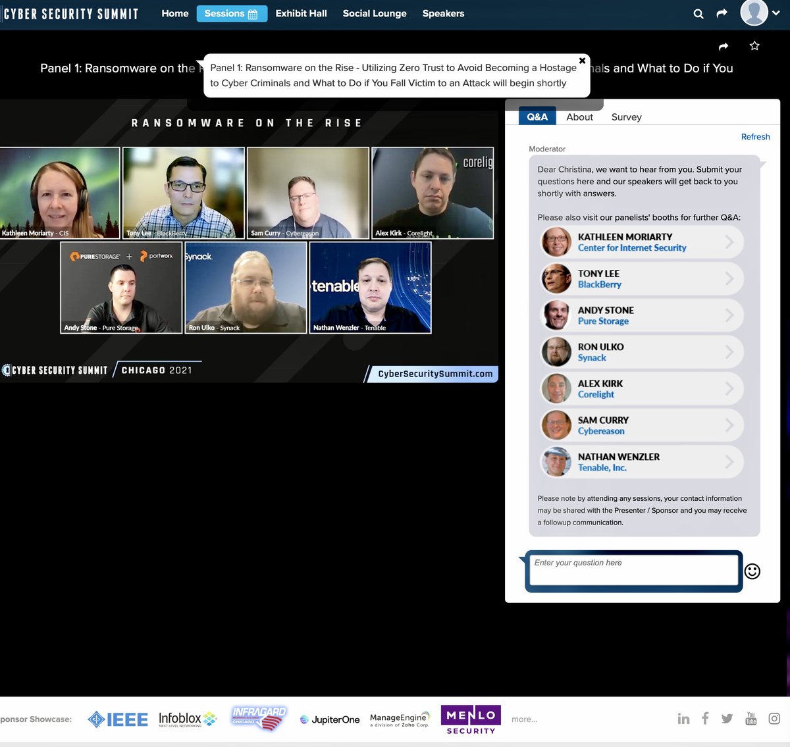Switch to the Survey tab
This screenshot has height=747, width=790.
tap(626, 116)
